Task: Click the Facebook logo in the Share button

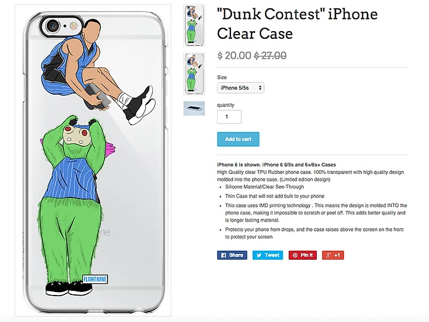Action: [223, 255]
